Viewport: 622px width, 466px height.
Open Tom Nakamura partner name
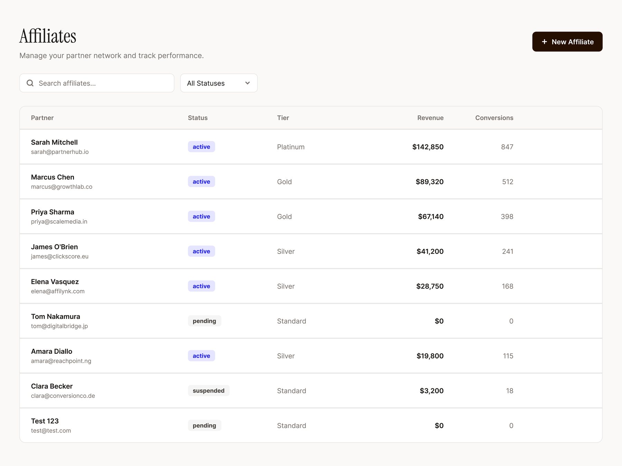pyautogui.click(x=55, y=317)
